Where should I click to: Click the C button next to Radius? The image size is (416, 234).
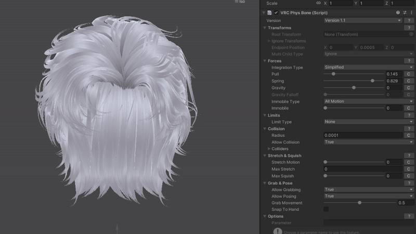coord(409,135)
